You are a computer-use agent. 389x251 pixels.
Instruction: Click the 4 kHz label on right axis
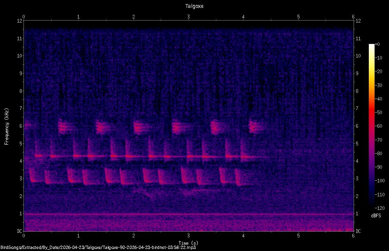tap(357, 161)
